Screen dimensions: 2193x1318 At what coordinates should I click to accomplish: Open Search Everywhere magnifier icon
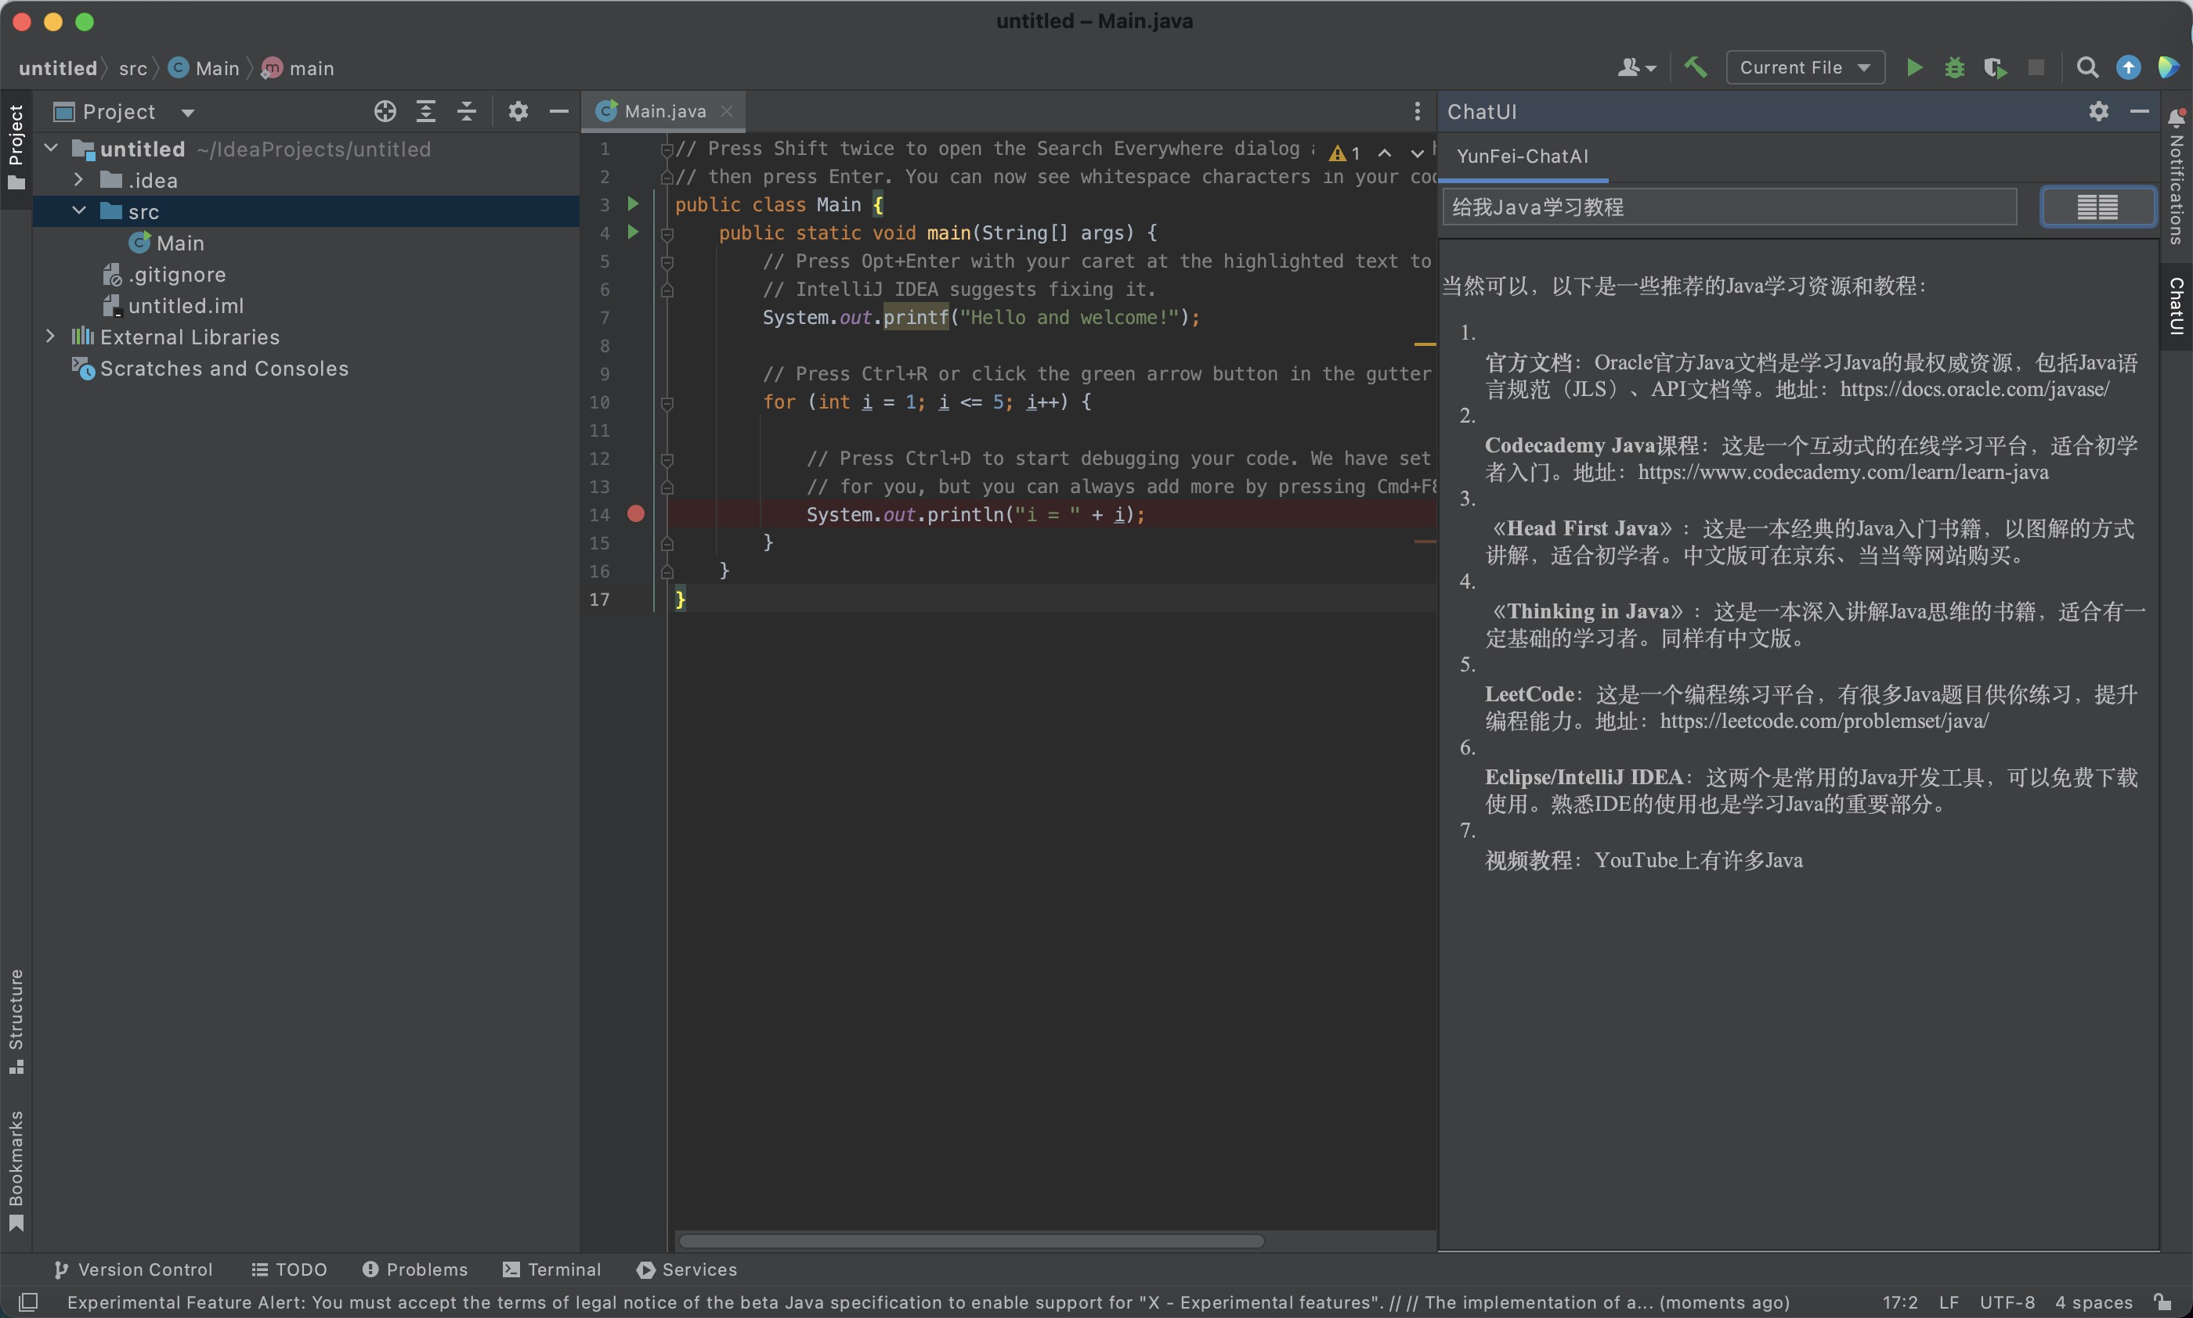2087,67
